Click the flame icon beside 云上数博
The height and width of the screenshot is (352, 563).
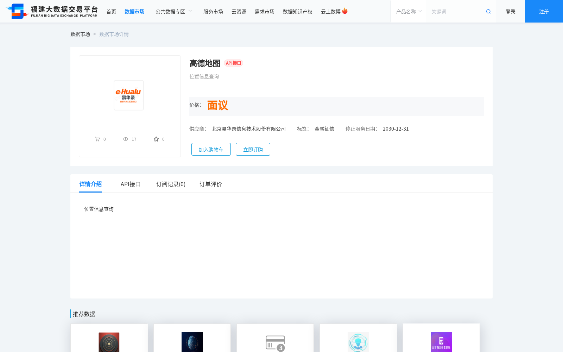(x=345, y=11)
